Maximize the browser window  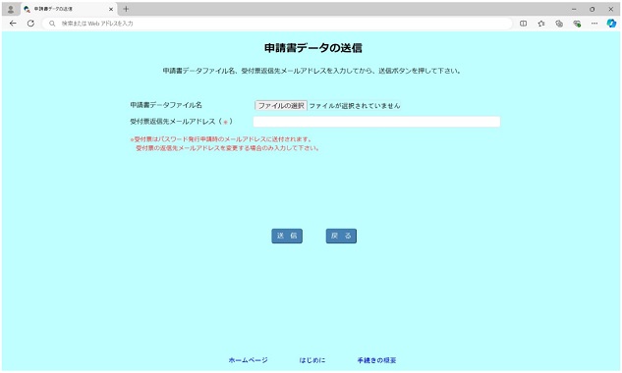point(592,9)
